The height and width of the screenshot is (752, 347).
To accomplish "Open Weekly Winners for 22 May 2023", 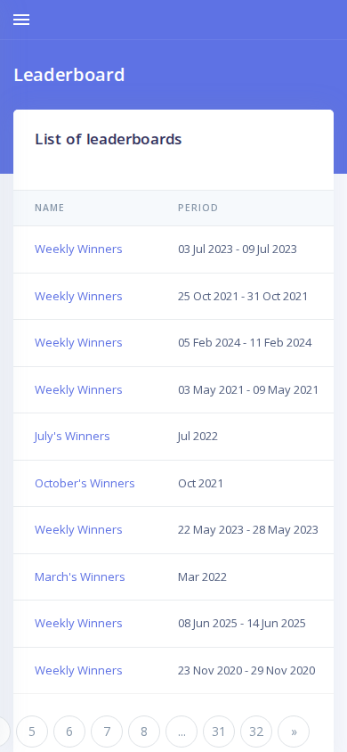I will pyautogui.click(x=78, y=529).
